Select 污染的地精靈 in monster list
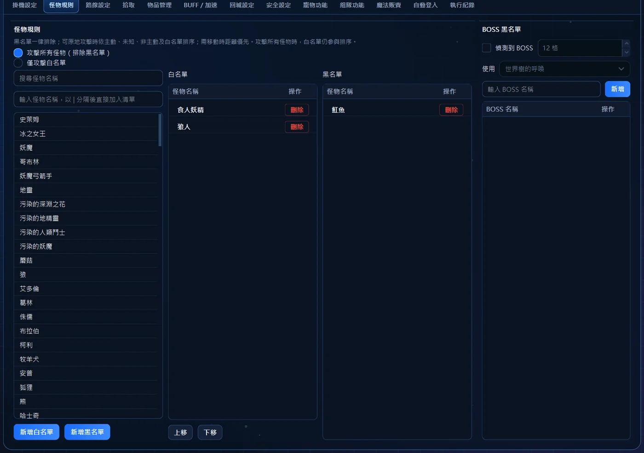 coord(86,219)
